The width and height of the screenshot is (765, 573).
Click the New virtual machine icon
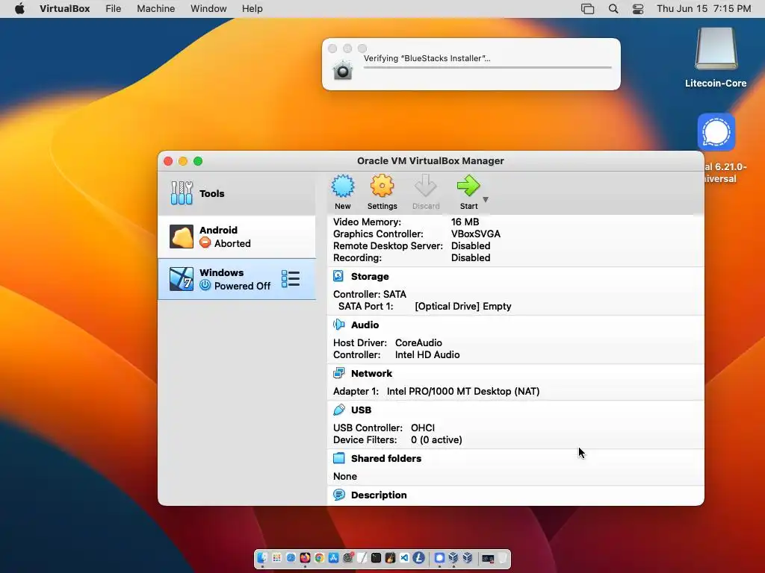(x=342, y=186)
